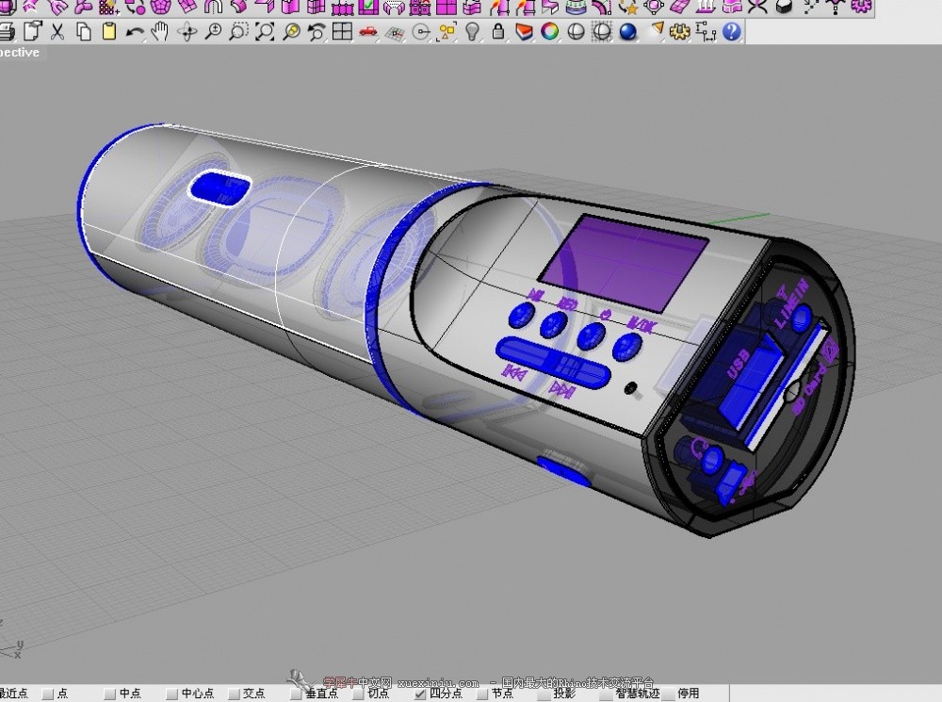This screenshot has height=702, width=942.
Task: Click the four-viewport layout icon
Action: (343, 31)
